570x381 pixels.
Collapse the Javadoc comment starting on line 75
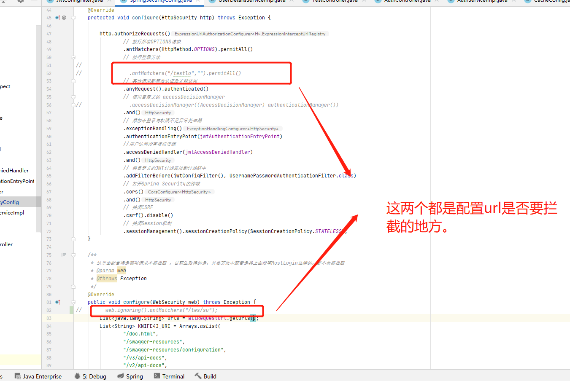[x=73, y=255]
